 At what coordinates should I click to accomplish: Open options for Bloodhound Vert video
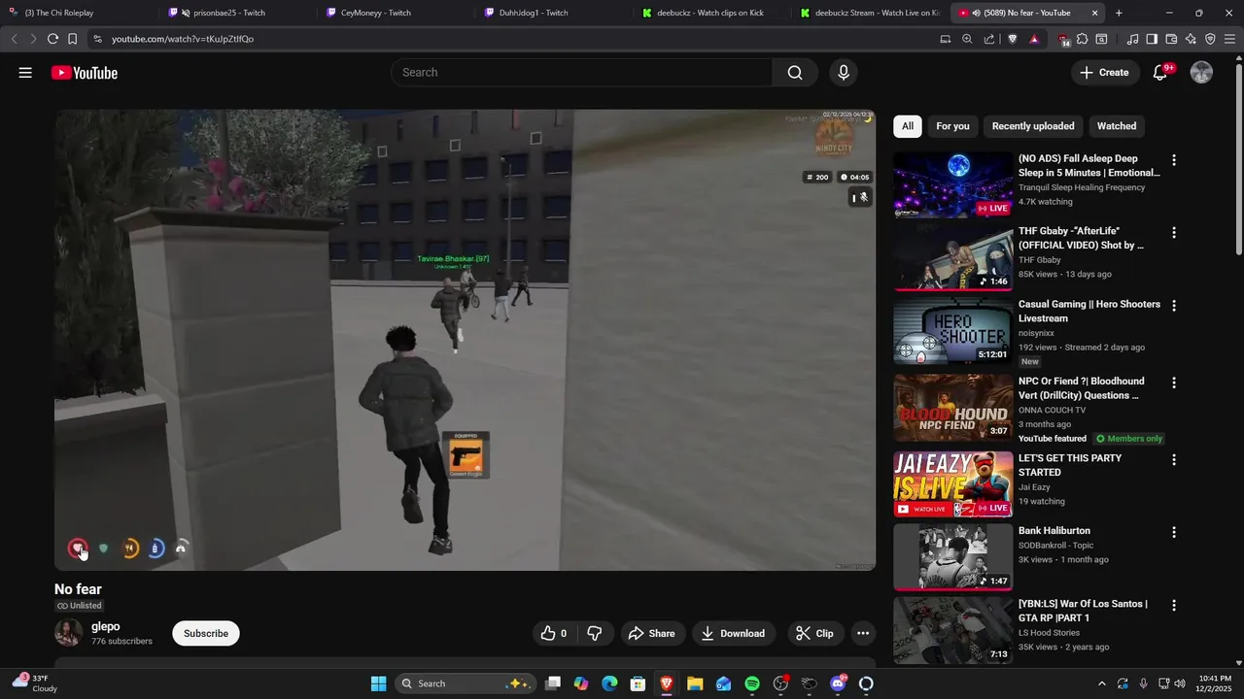[1174, 383]
